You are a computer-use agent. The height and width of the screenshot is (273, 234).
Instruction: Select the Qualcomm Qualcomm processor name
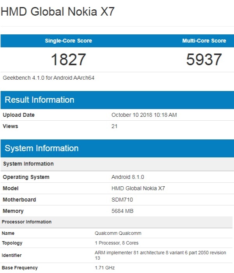click(118, 233)
